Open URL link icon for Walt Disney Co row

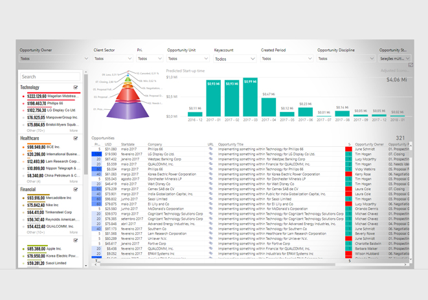point(210,184)
